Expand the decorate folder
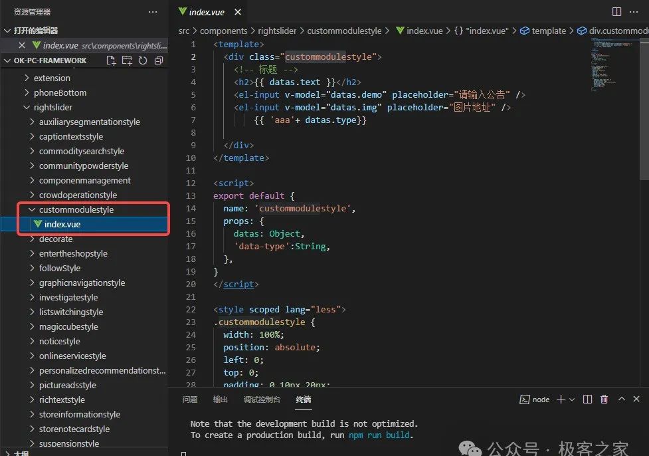649x456 pixels. (33, 239)
